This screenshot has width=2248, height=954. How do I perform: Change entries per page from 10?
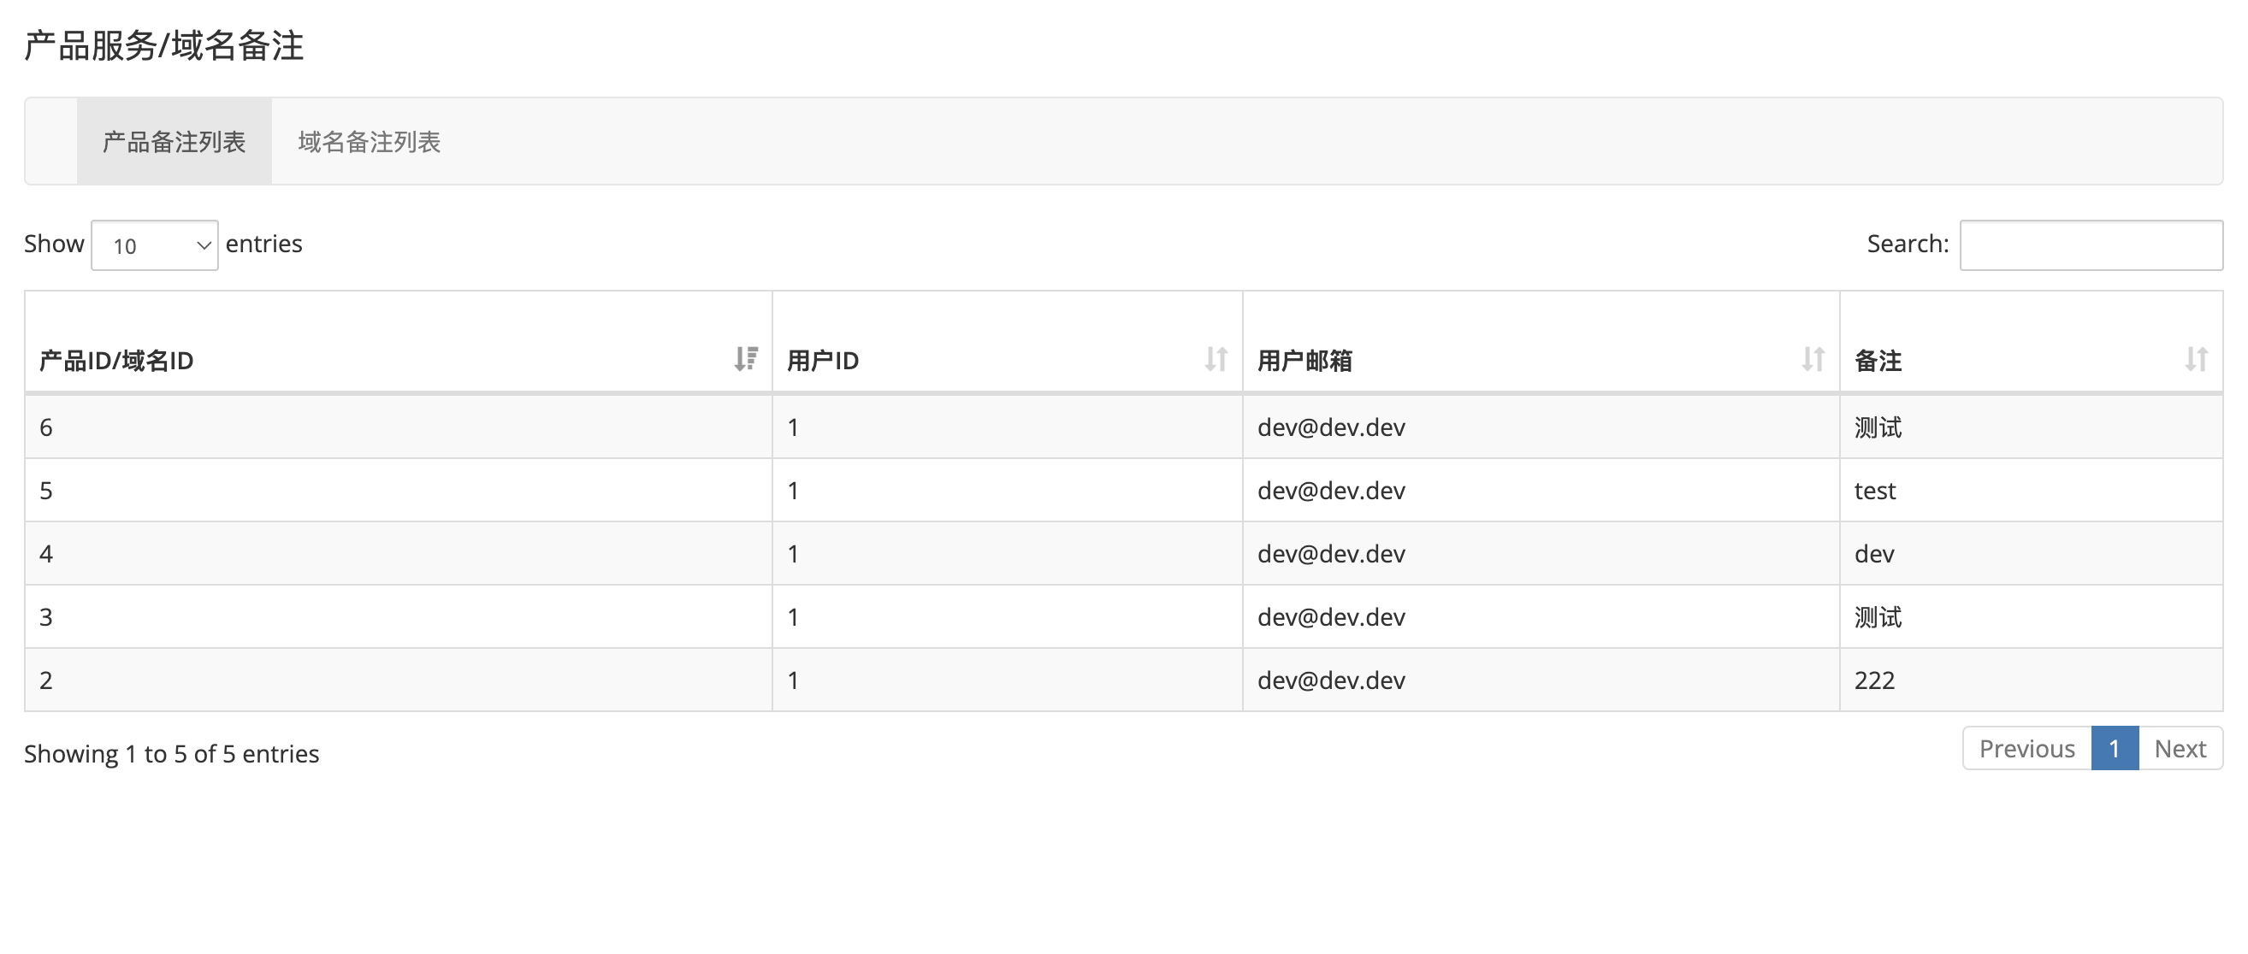(155, 245)
